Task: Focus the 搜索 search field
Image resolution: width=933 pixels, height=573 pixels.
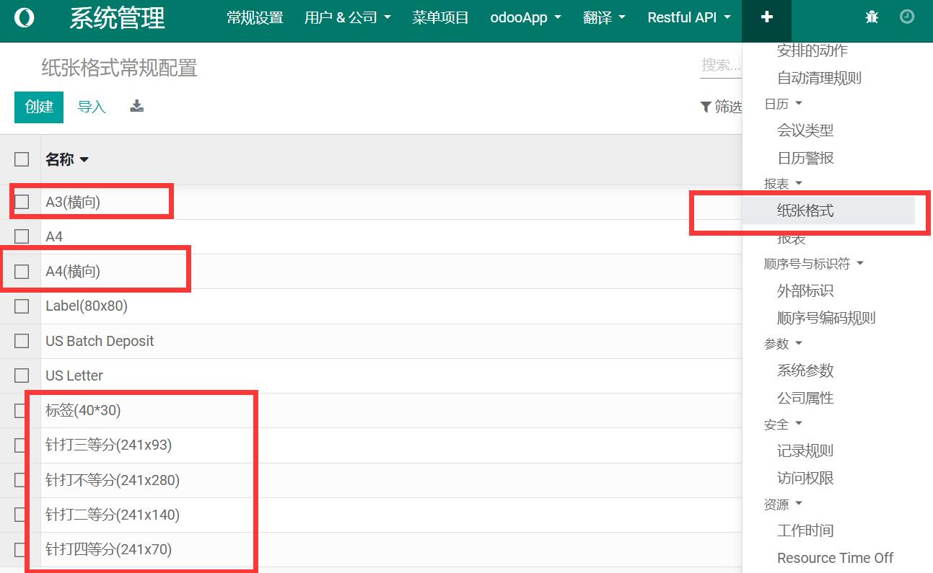Action: click(722, 66)
